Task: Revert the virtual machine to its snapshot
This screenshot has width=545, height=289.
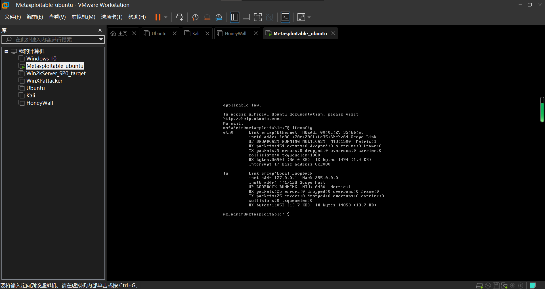Action: [x=207, y=17]
